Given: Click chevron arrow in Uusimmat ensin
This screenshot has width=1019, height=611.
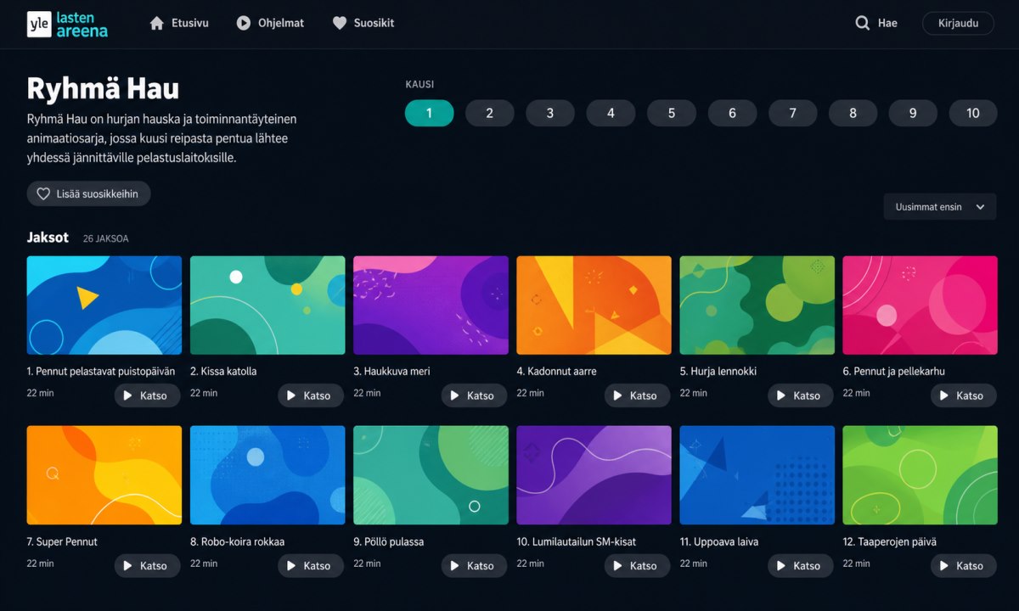Looking at the screenshot, I should tap(980, 207).
